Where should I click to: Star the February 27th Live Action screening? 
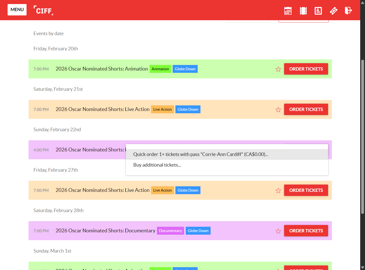click(278, 190)
